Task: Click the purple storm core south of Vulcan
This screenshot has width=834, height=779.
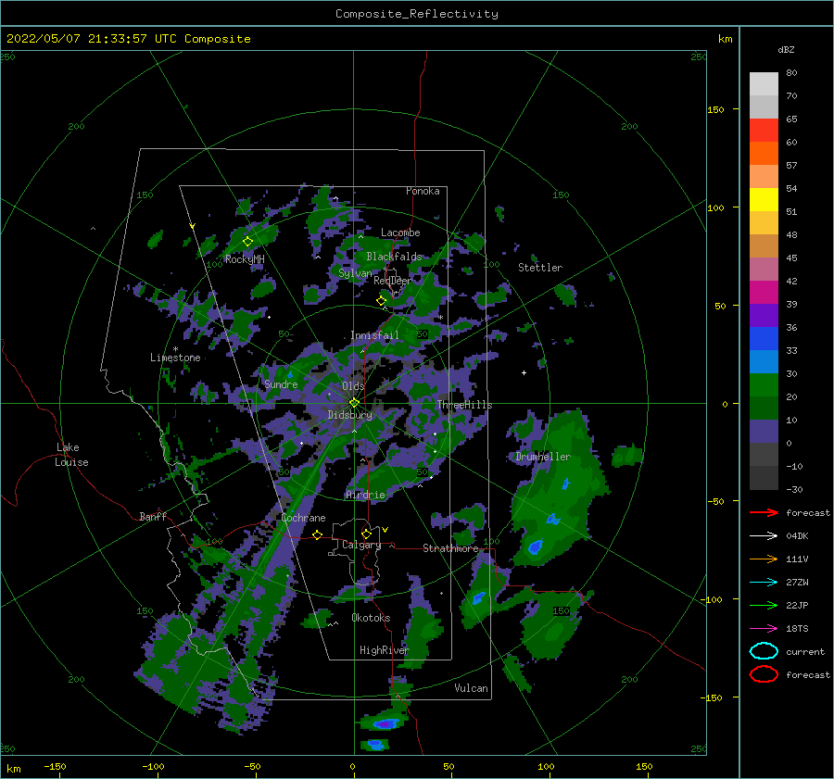Action: pos(384,723)
